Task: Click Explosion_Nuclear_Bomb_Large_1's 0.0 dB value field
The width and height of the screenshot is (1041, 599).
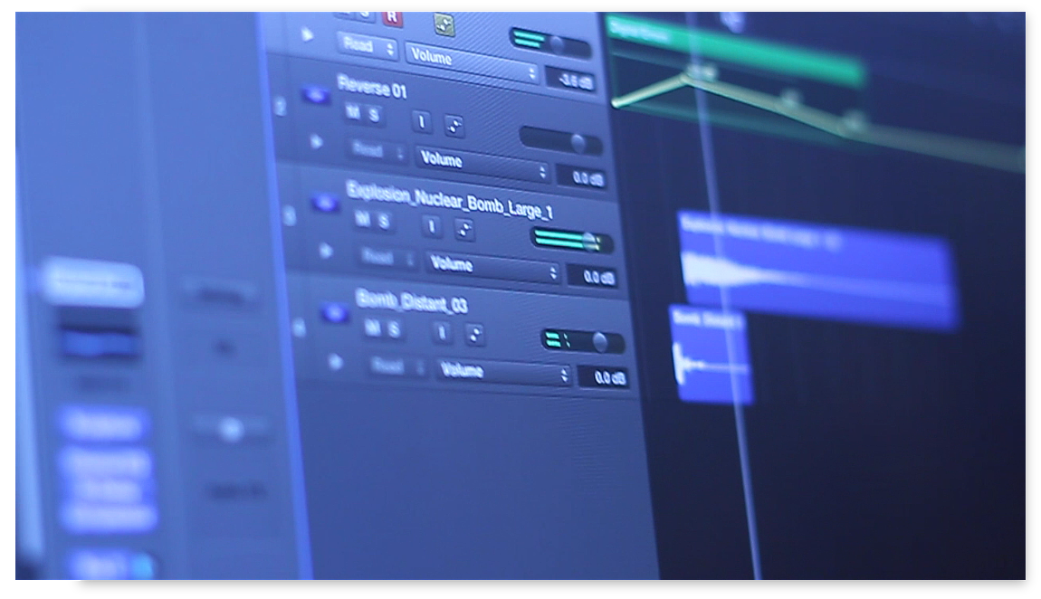Action: (x=591, y=277)
